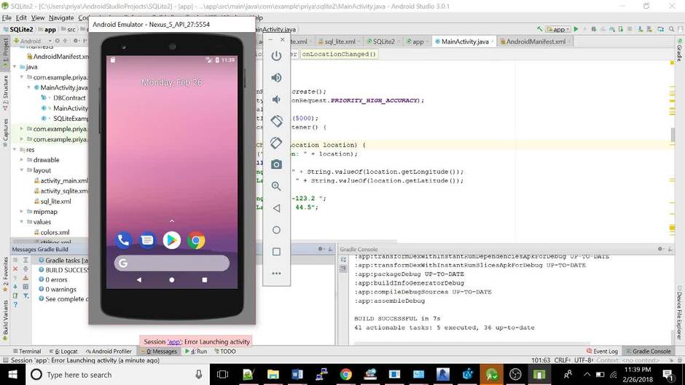Select activity_main.xml in project tree

pyautogui.click(x=60, y=180)
